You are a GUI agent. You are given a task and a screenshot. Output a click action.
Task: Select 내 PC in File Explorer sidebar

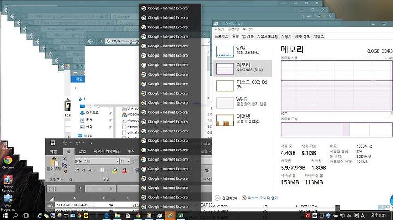point(85,136)
